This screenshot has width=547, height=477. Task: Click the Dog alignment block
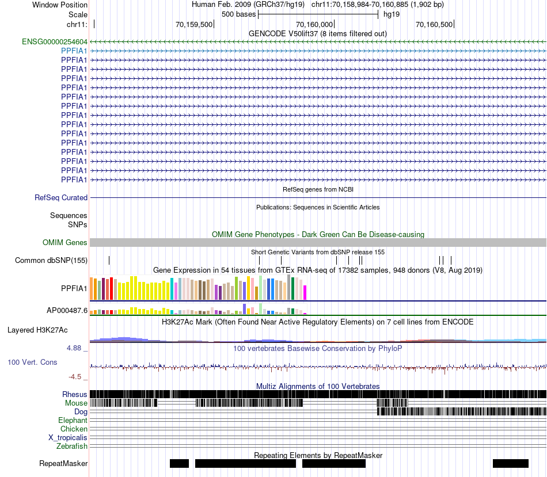[x=462, y=411]
